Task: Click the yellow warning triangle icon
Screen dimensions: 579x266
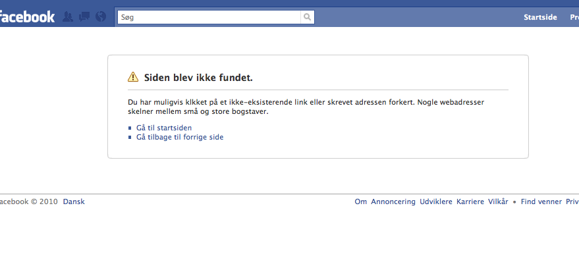Action: [x=133, y=78]
